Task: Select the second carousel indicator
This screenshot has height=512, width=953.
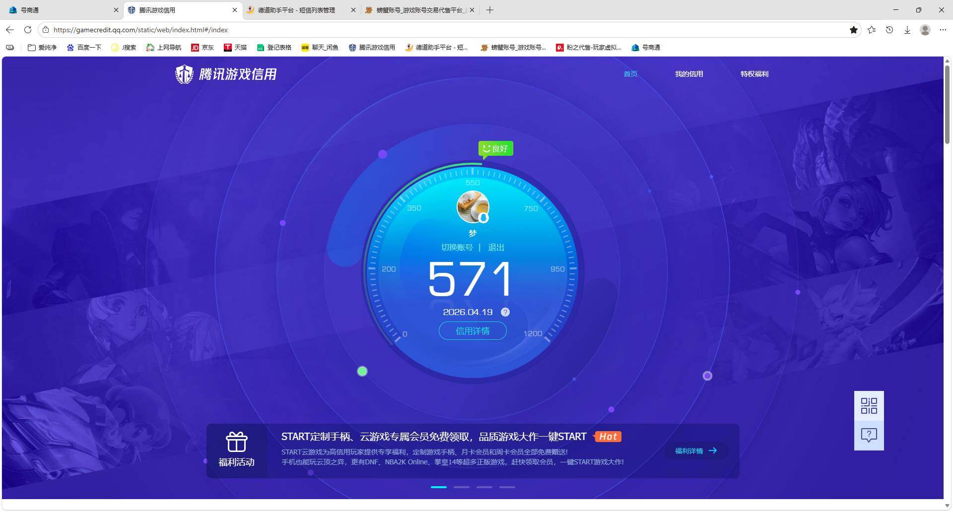Action: coord(462,487)
